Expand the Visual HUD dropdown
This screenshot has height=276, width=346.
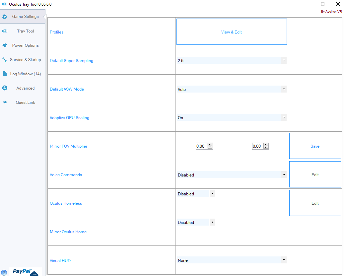pyautogui.click(x=284, y=260)
